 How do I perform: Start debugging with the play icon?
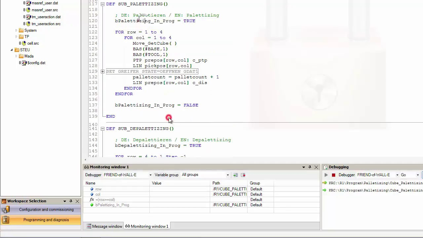click(x=326, y=175)
